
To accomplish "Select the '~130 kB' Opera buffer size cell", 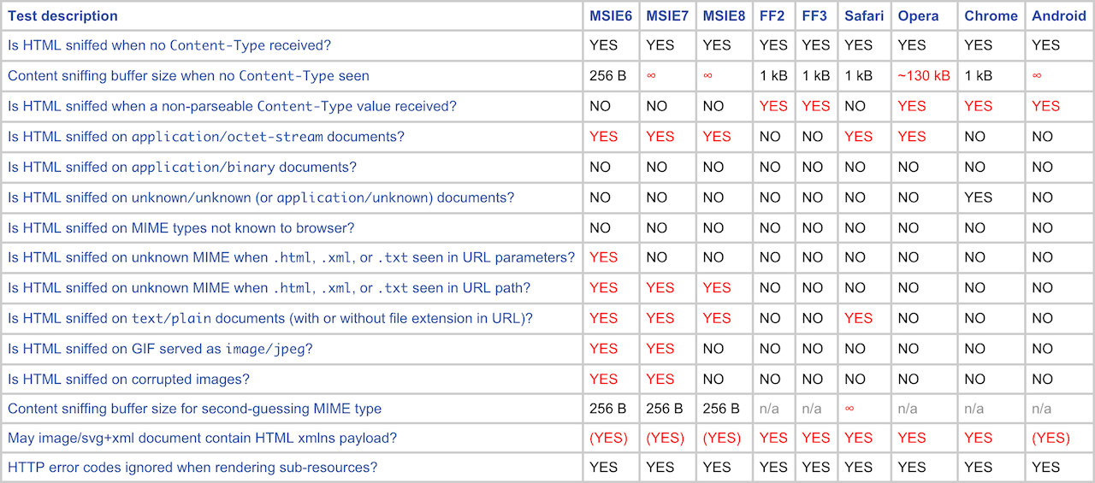I will [x=923, y=76].
